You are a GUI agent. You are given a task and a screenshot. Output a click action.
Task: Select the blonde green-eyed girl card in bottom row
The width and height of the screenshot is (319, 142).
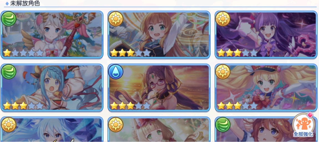(159, 129)
